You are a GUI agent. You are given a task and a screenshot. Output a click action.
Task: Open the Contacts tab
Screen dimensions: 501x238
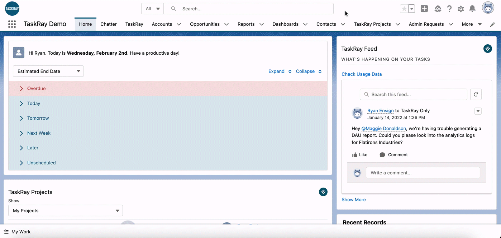point(326,24)
